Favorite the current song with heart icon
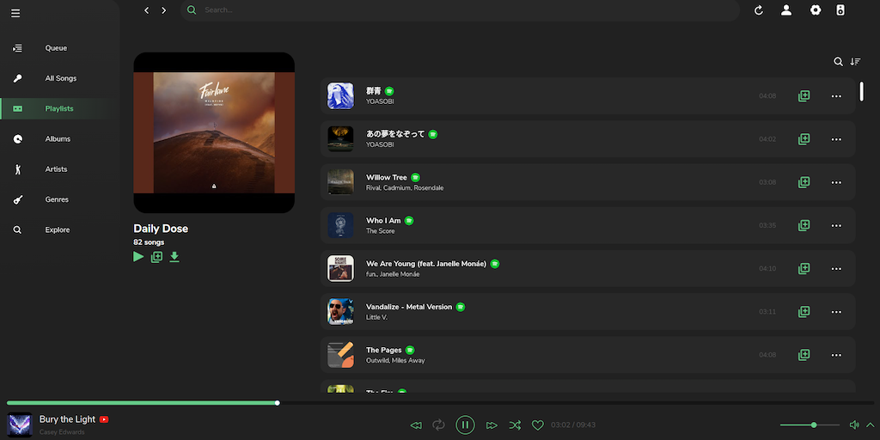The width and height of the screenshot is (880, 440). pyautogui.click(x=538, y=425)
